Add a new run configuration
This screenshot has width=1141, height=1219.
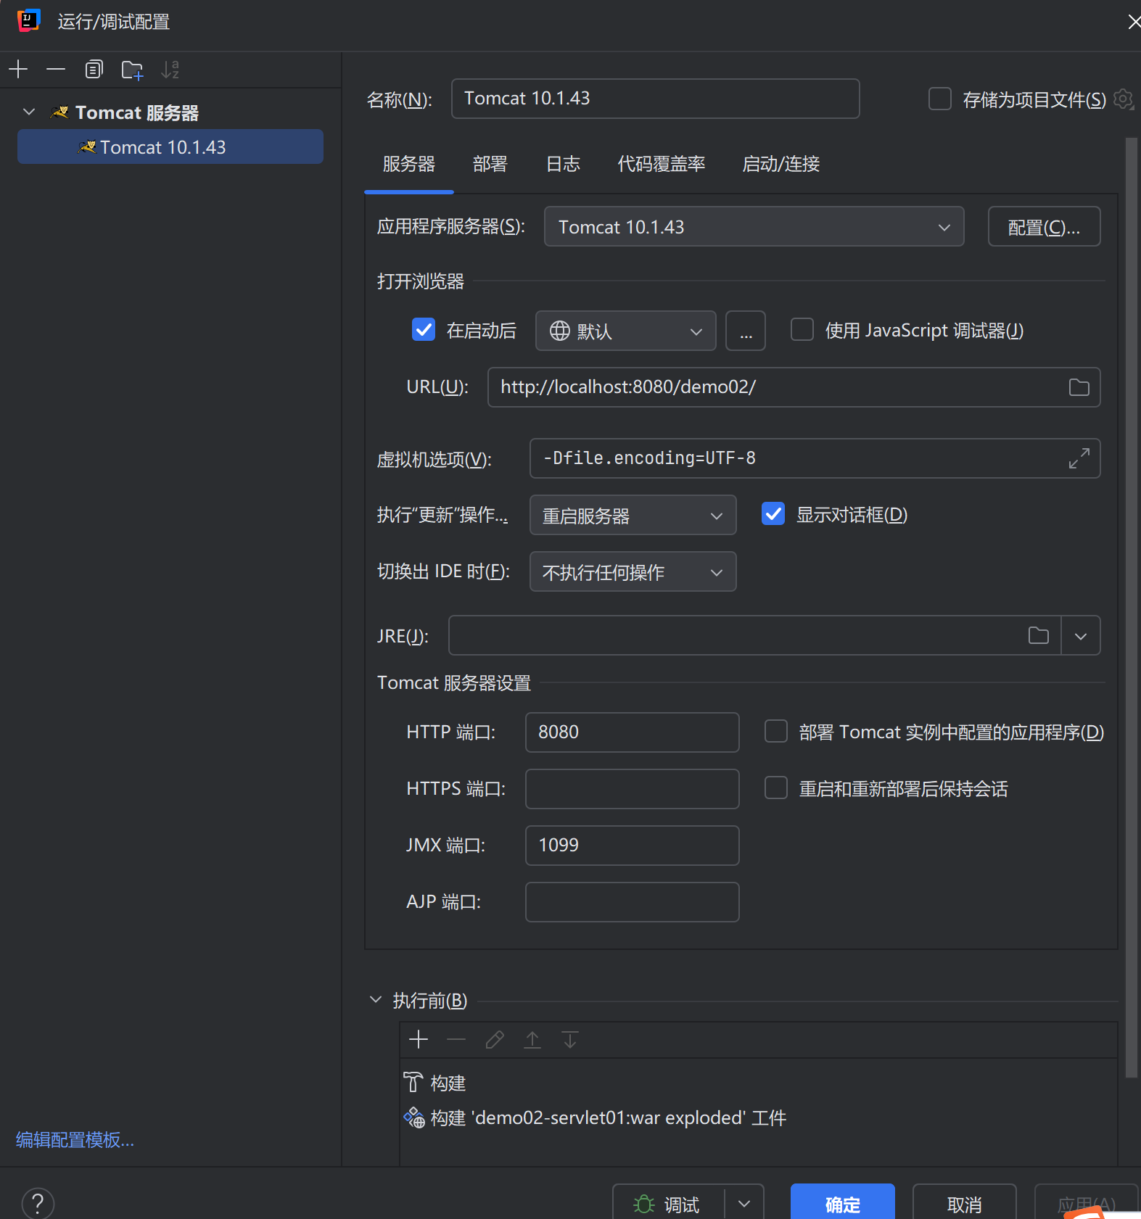(18, 70)
